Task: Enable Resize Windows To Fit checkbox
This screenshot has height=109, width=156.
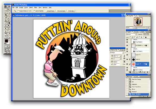Action: pos(18,11)
